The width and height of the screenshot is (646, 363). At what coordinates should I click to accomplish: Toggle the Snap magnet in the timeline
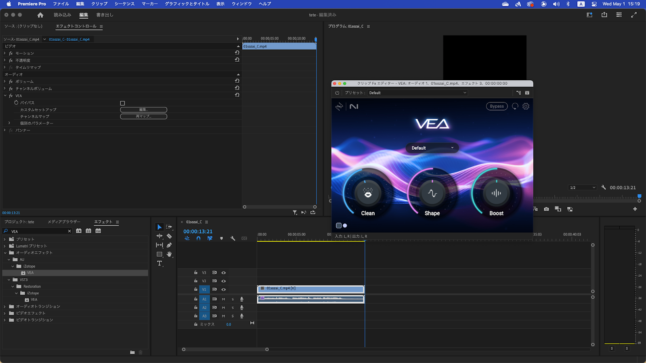[x=198, y=238]
